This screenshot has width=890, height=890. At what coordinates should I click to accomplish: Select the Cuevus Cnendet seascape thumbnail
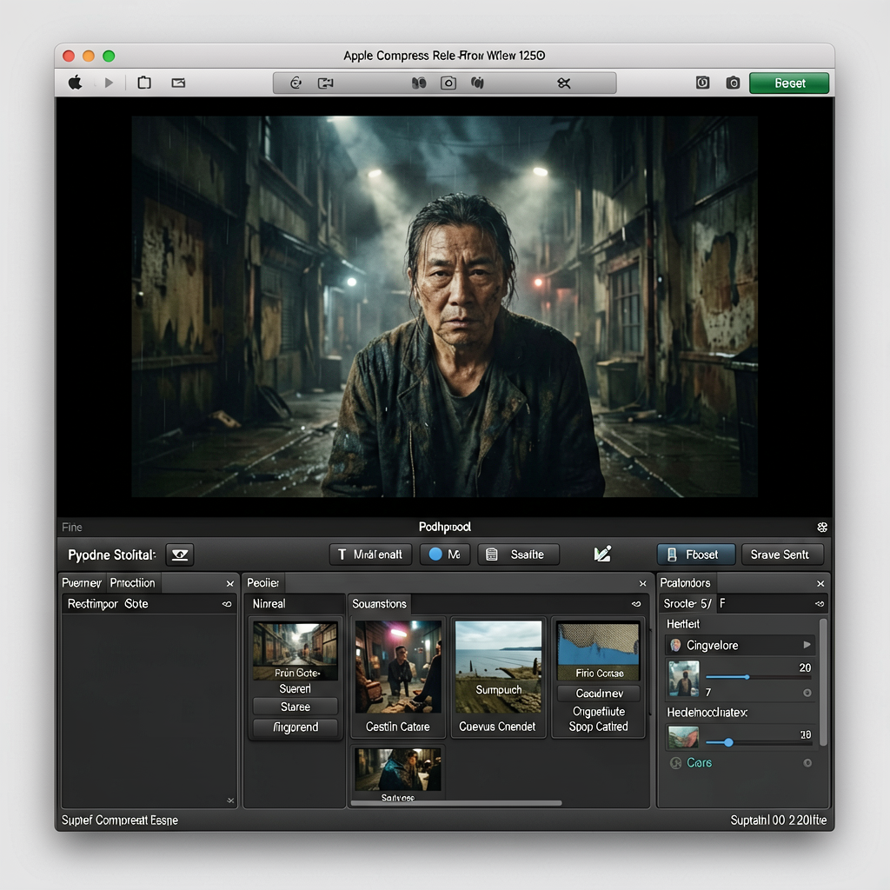tap(498, 667)
